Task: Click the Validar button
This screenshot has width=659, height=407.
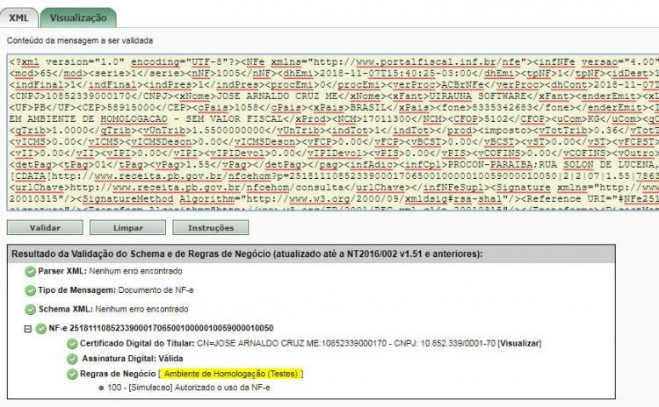Action: 45,228
